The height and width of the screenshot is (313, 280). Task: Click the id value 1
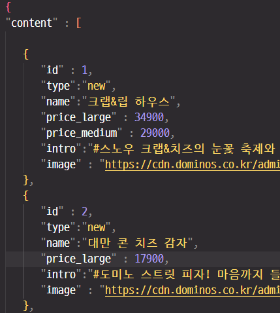click(84, 70)
